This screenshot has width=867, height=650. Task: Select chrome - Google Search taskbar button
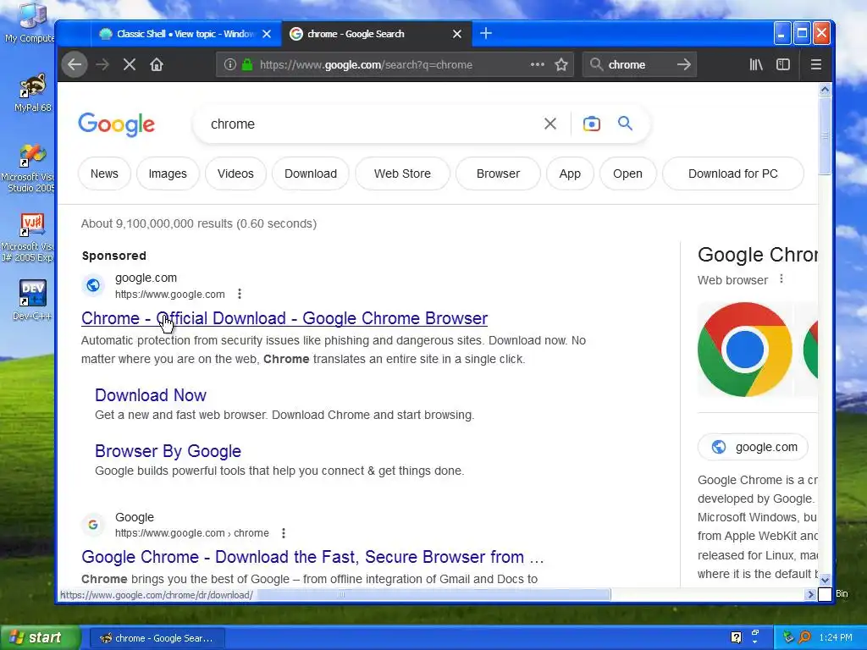click(x=157, y=638)
